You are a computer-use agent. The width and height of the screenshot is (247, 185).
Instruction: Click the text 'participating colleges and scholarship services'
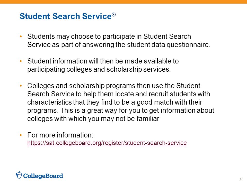(98, 69)
